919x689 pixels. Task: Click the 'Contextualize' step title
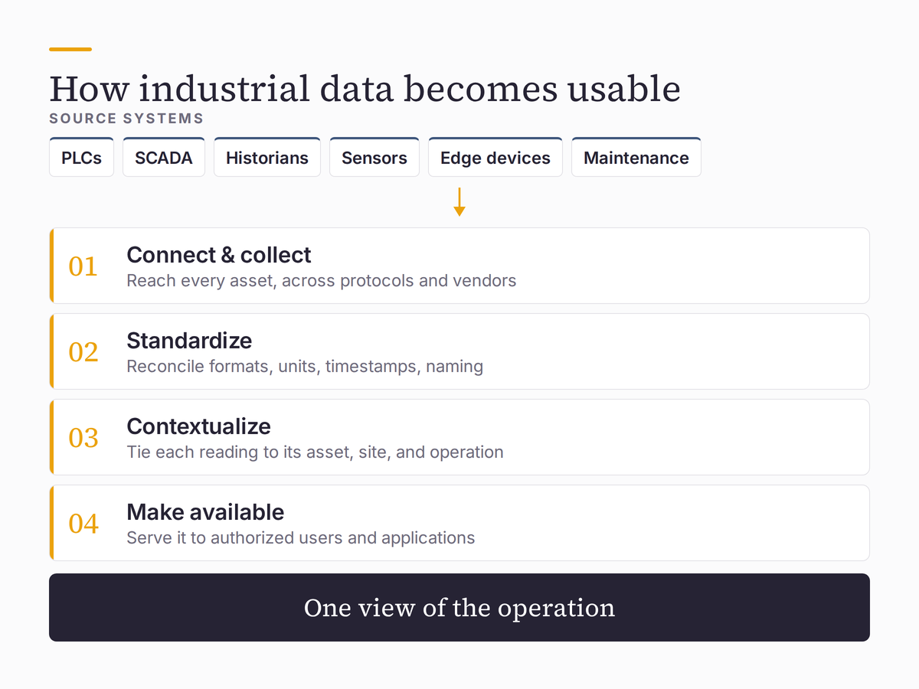tap(199, 426)
